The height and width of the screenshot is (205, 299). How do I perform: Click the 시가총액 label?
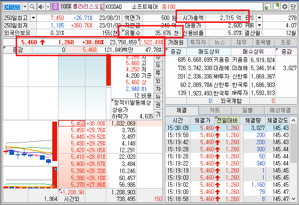pyautogui.click(x=193, y=18)
